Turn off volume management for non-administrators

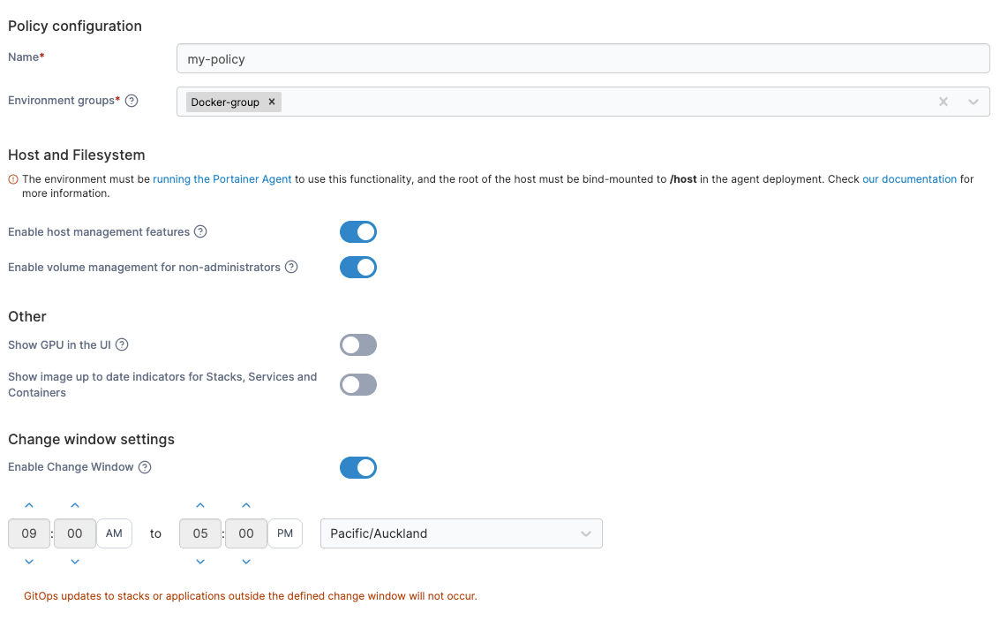(x=358, y=267)
